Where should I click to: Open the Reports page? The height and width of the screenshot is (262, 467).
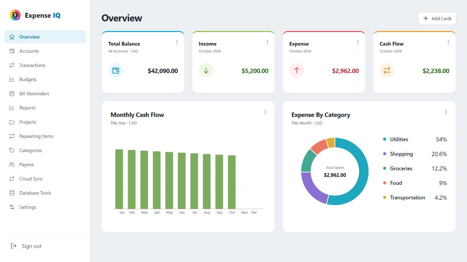45,108
